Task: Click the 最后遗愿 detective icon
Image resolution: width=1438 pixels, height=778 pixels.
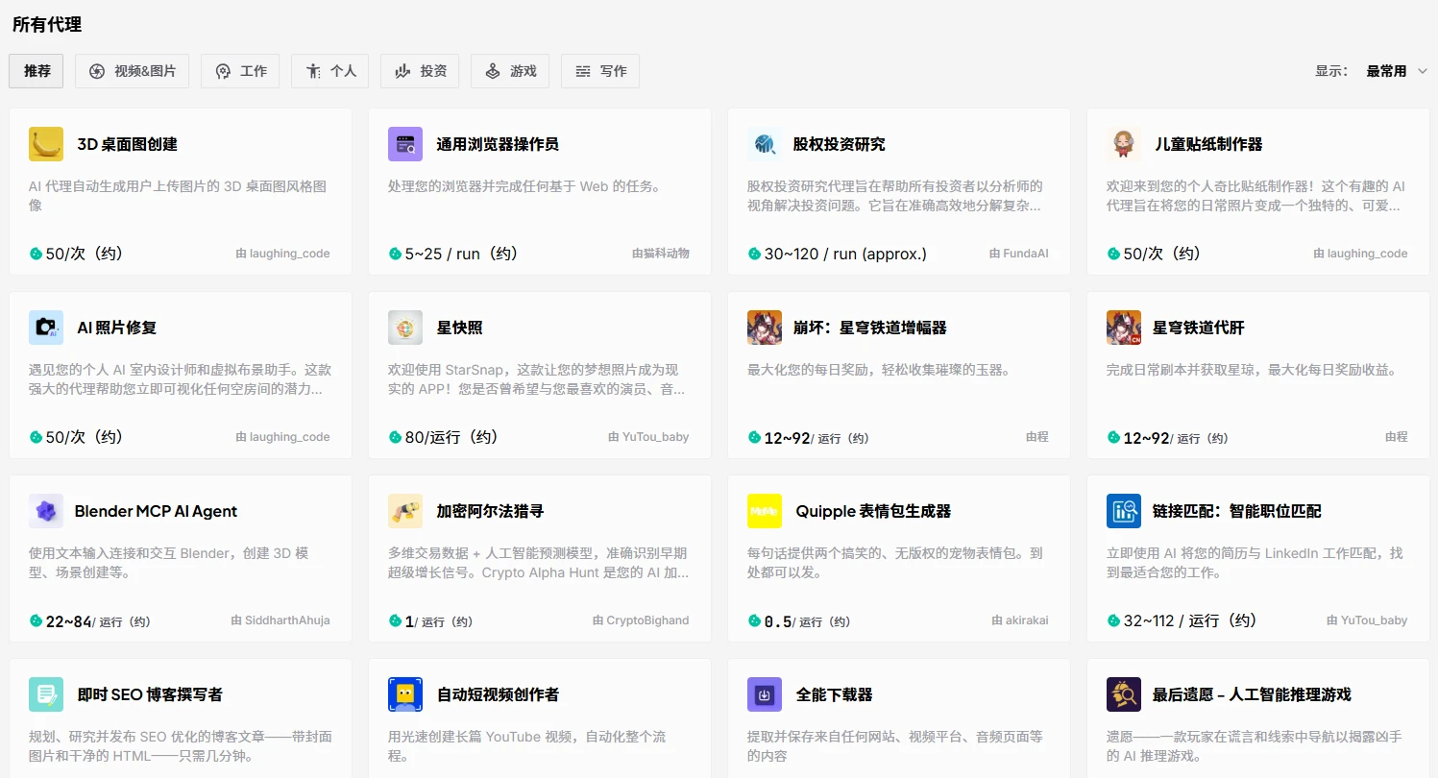Action: coord(1124,694)
